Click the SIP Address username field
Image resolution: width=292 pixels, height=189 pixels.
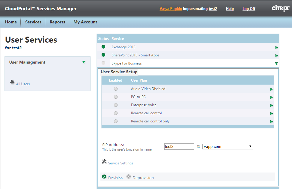[179, 146]
